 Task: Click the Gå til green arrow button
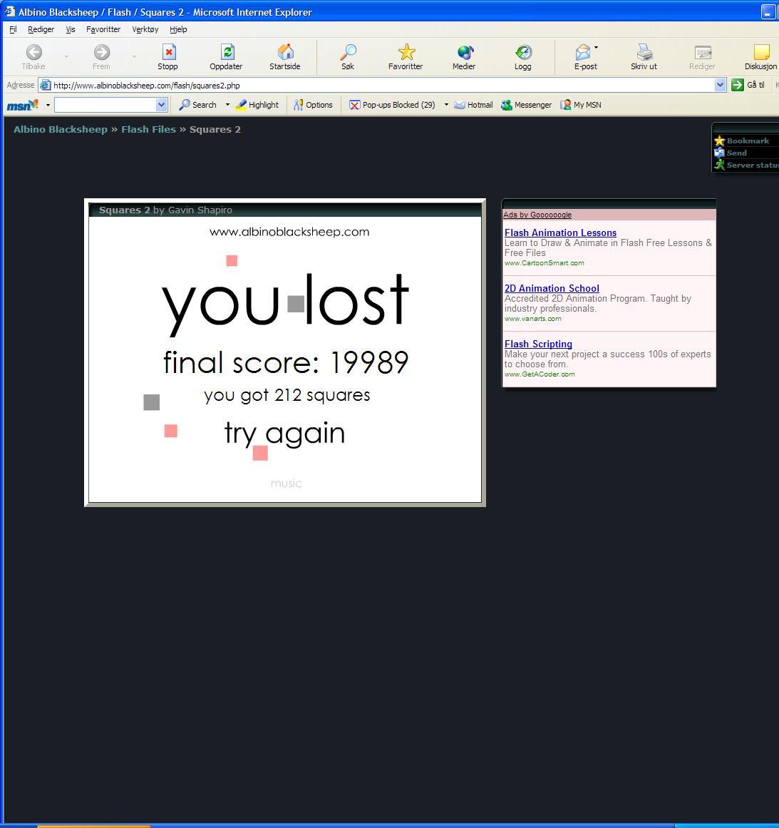(x=737, y=85)
